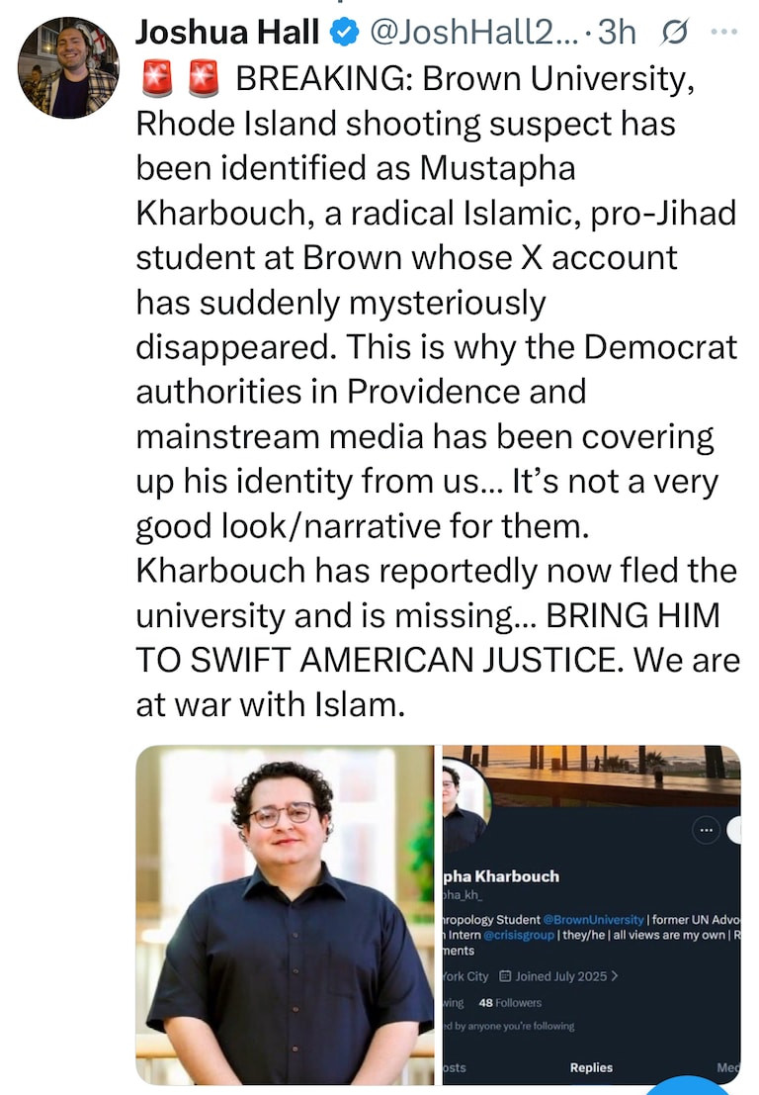
Task: Click the @BrownUniversity mention link
Action: pyautogui.click(x=594, y=920)
